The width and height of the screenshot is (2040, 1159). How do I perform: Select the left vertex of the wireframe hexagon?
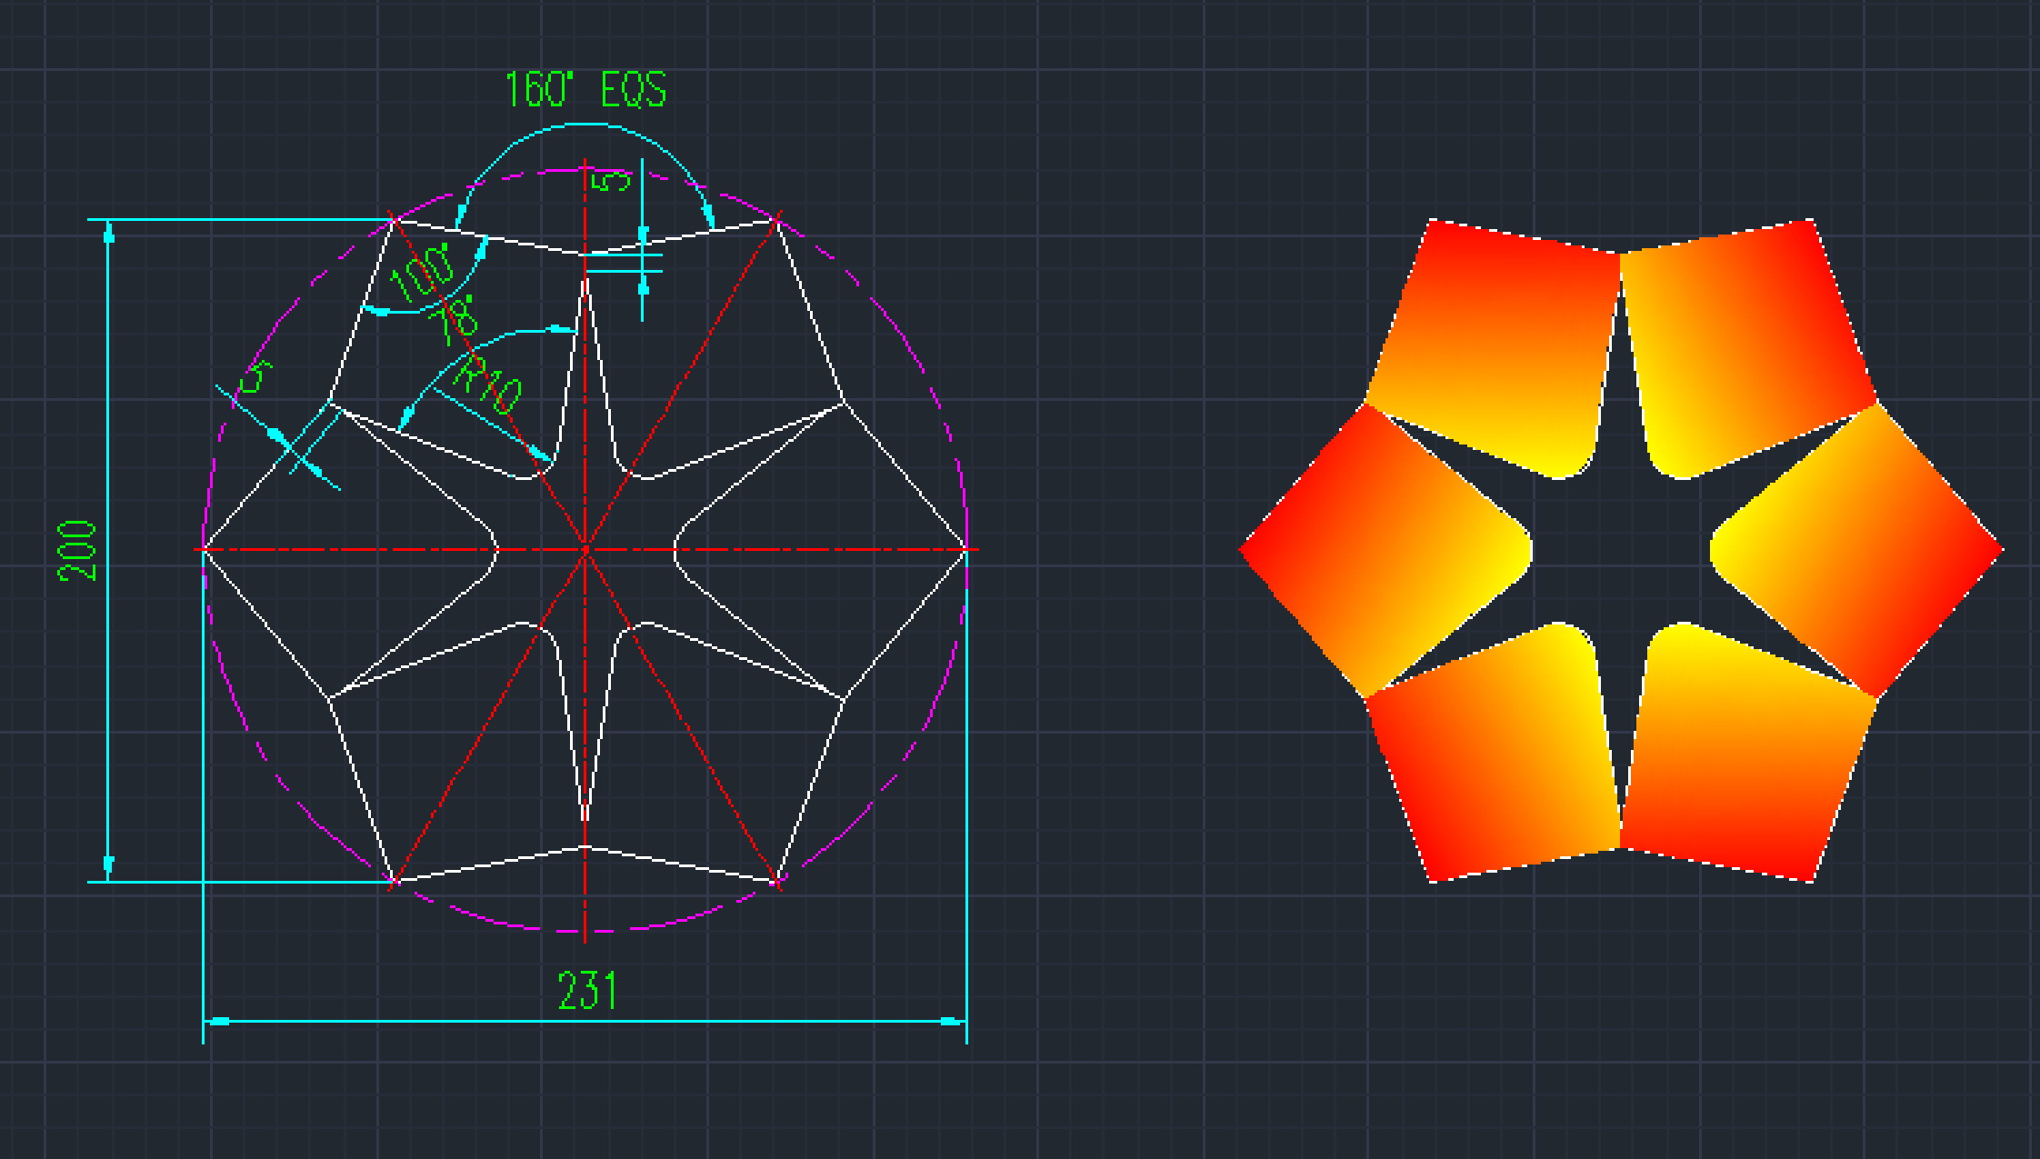pyautogui.click(x=204, y=549)
